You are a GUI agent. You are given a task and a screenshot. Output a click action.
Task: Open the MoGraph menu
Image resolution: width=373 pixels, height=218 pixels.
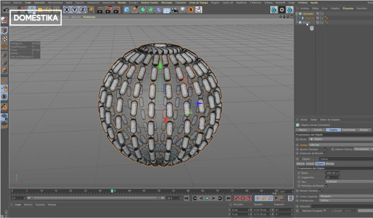(x=166, y=2)
